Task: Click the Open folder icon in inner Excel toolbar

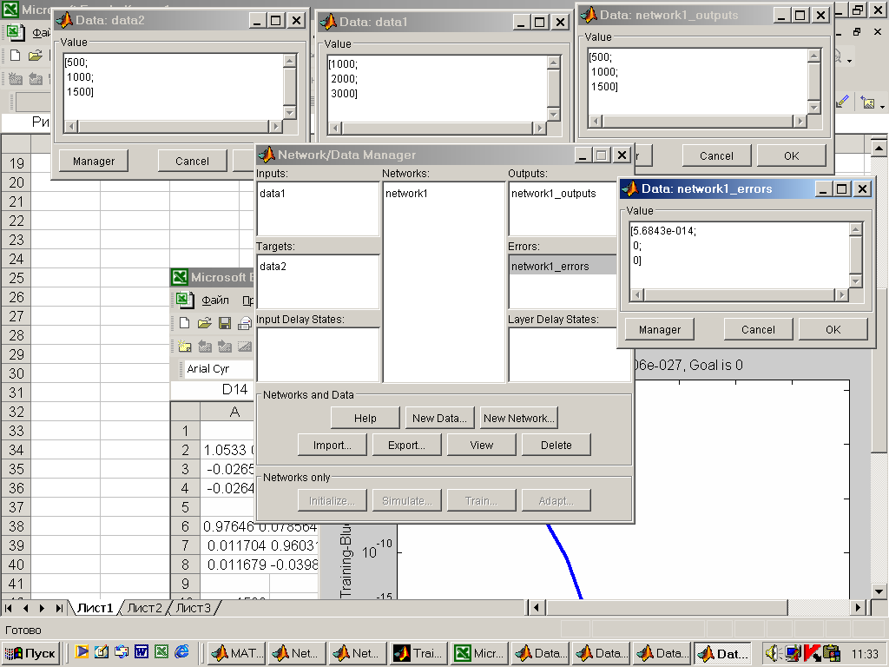Action: click(204, 323)
